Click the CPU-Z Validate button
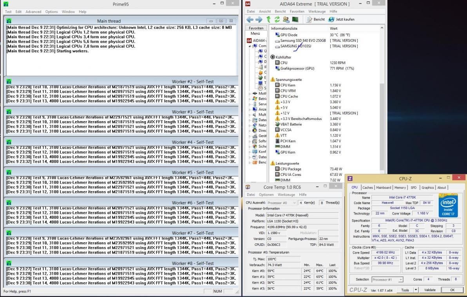The image size is (467, 297). (x=430, y=290)
